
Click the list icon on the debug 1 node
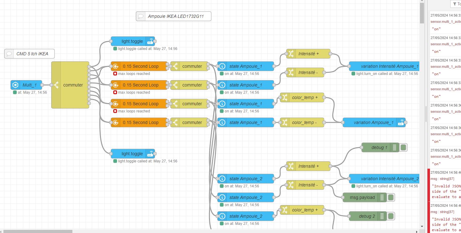(395, 147)
